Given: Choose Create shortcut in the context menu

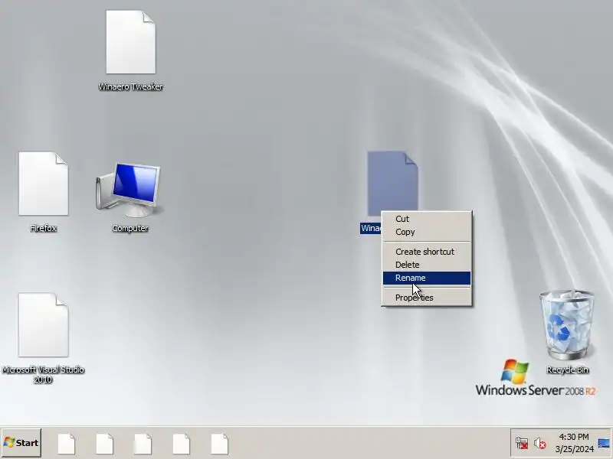Looking at the screenshot, I should coord(427,252).
